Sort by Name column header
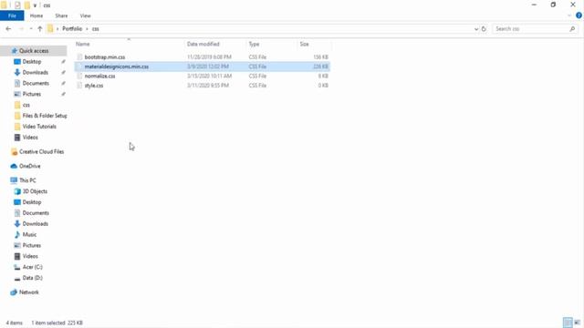The image size is (584, 328). click(x=83, y=44)
